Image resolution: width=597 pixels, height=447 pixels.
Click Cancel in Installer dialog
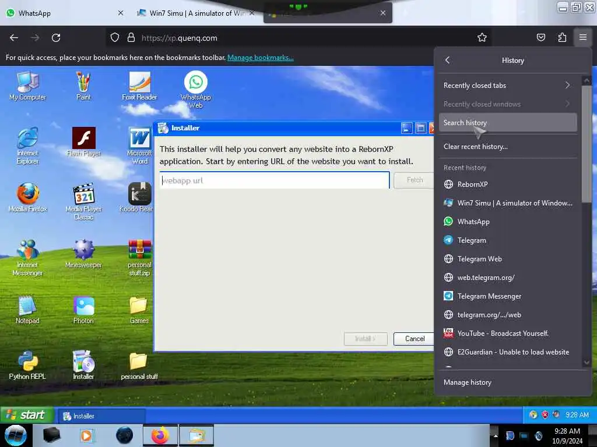(x=415, y=338)
